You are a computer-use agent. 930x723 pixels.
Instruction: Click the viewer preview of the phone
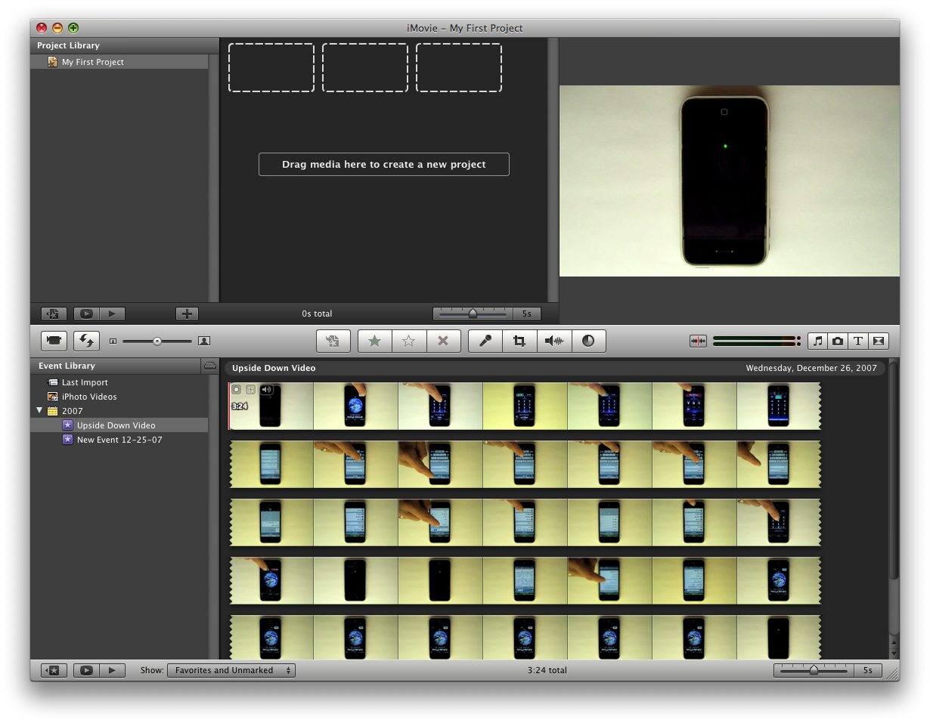[x=730, y=181]
